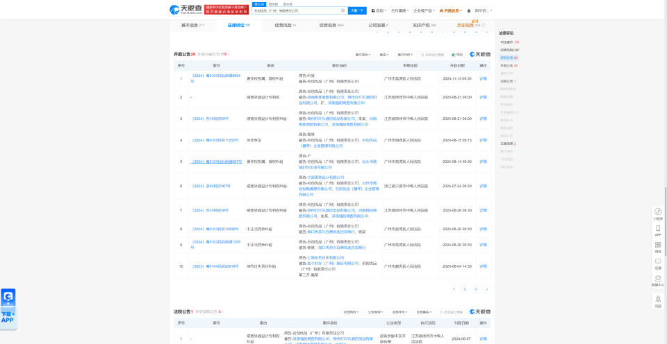Go to page 3 of 开庭公告 table
Screen dimensions: 667x344
[476, 289]
